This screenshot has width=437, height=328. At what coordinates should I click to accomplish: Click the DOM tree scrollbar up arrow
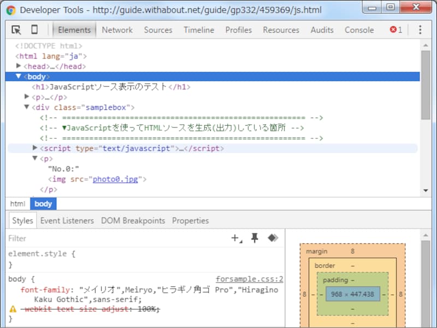click(426, 45)
